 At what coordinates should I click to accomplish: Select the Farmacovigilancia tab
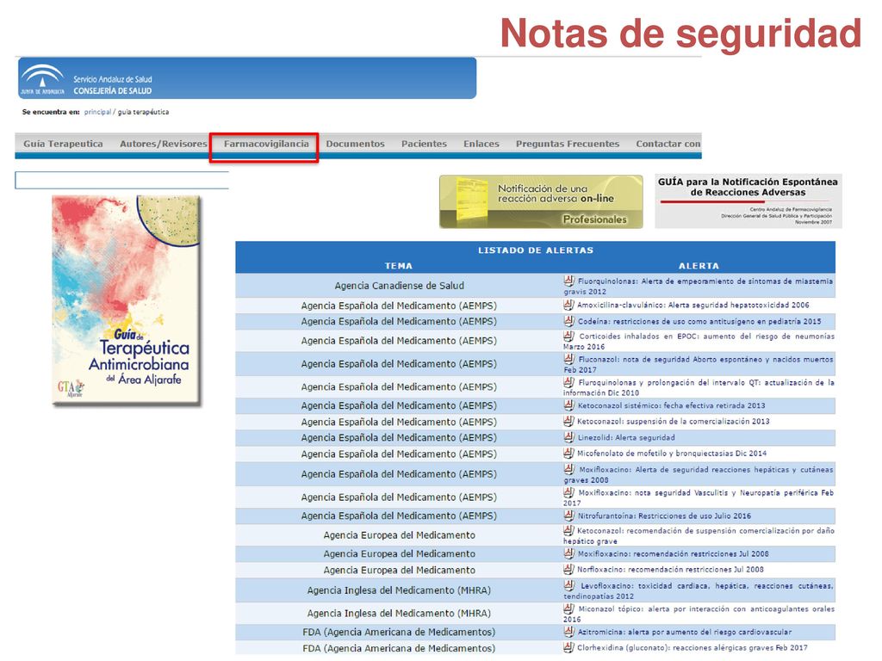point(266,144)
